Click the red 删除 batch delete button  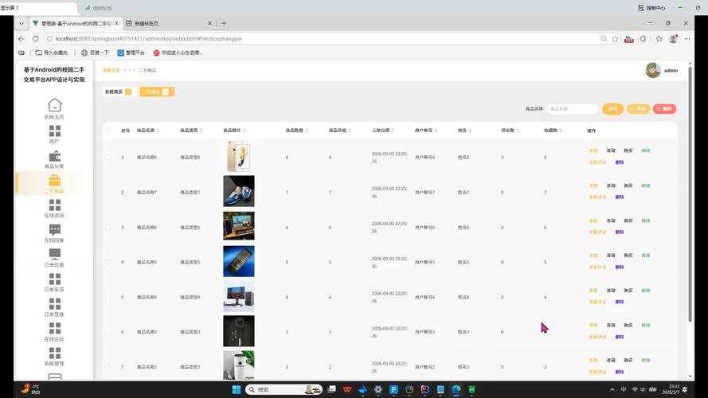(664, 109)
